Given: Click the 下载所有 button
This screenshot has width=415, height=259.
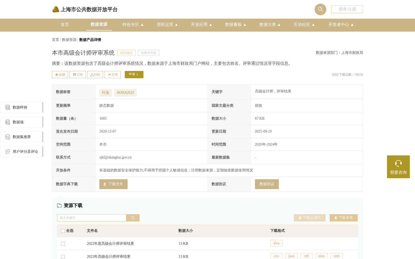Looking at the screenshot, I should point(344,218).
